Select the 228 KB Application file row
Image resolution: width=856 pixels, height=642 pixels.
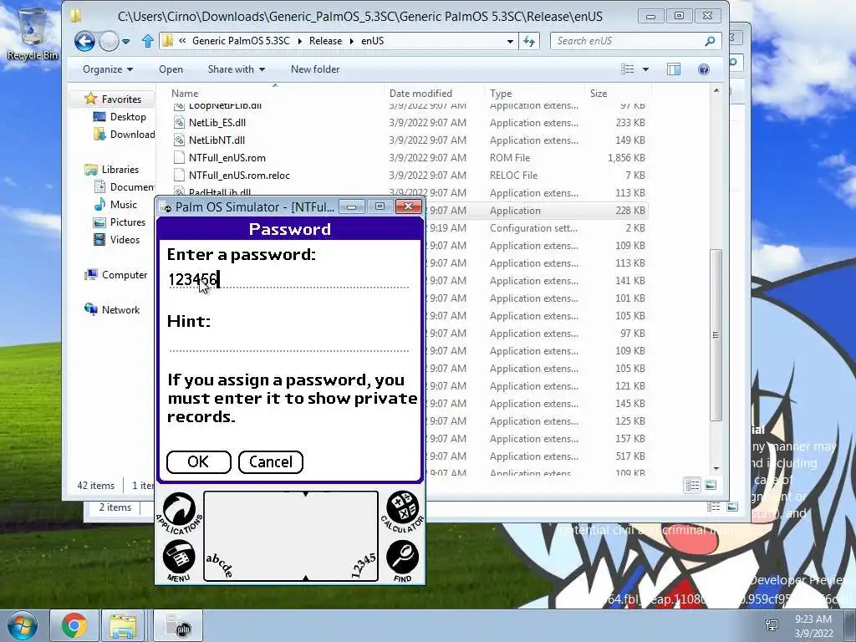pos(538,211)
